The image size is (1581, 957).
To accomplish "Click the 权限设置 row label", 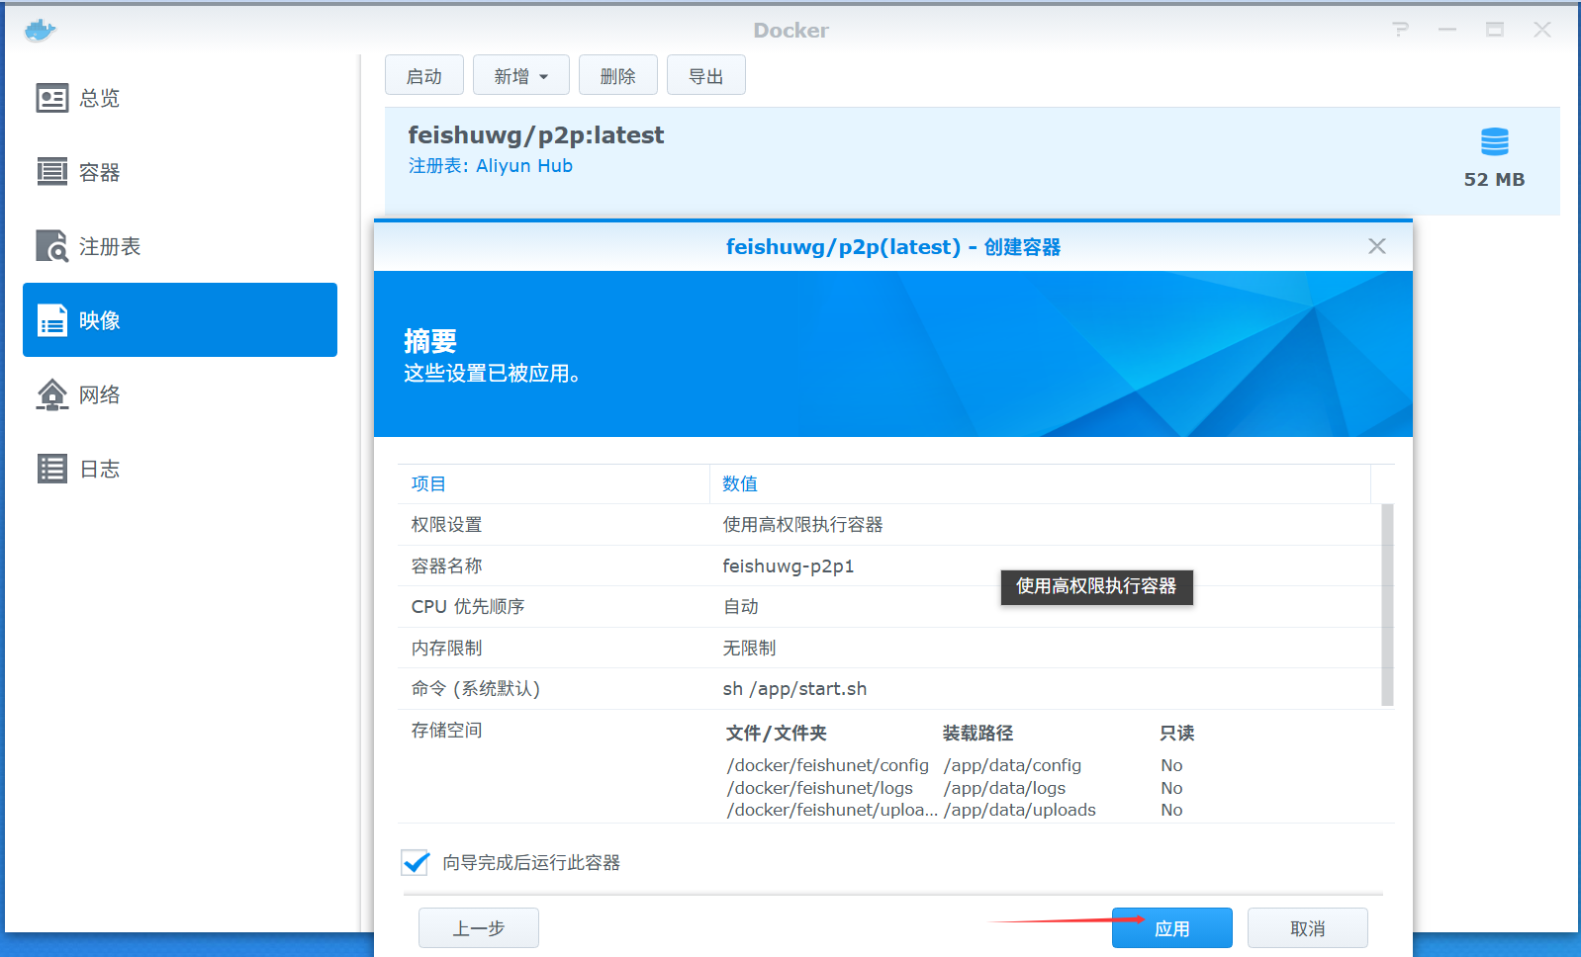I will click(447, 525).
